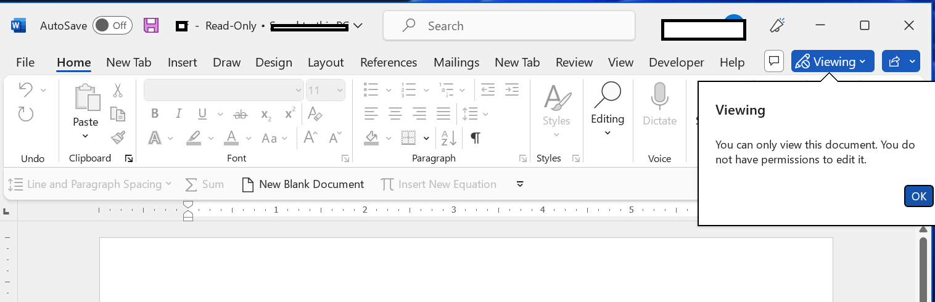Toggle Italic formatting
This screenshot has width=935, height=302.
(179, 114)
